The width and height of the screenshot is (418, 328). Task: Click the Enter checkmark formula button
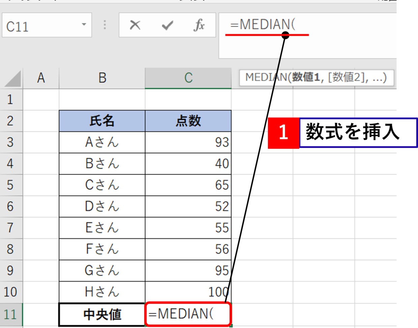(167, 25)
